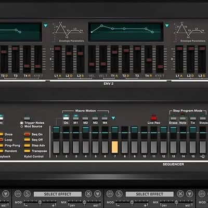Select sequencer step pad 15
This screenshot has width=208, height=208.
[193, 147]
